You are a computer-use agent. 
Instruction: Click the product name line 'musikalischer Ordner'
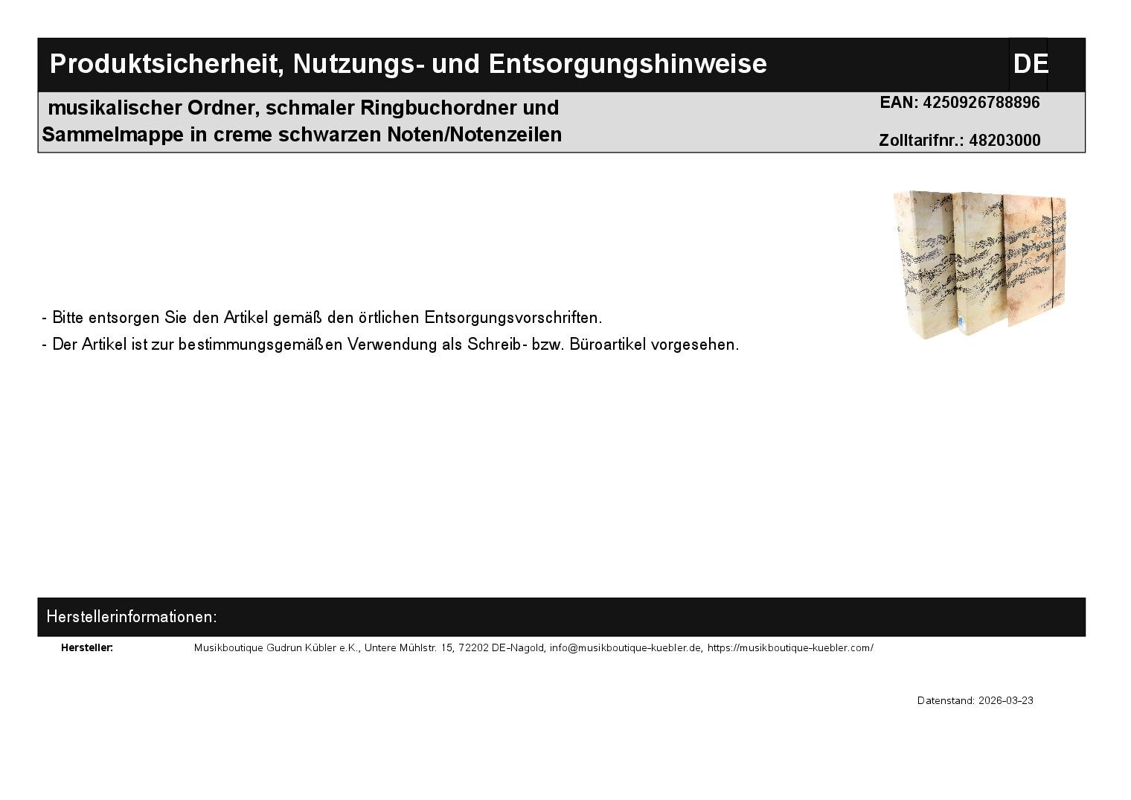303,108
